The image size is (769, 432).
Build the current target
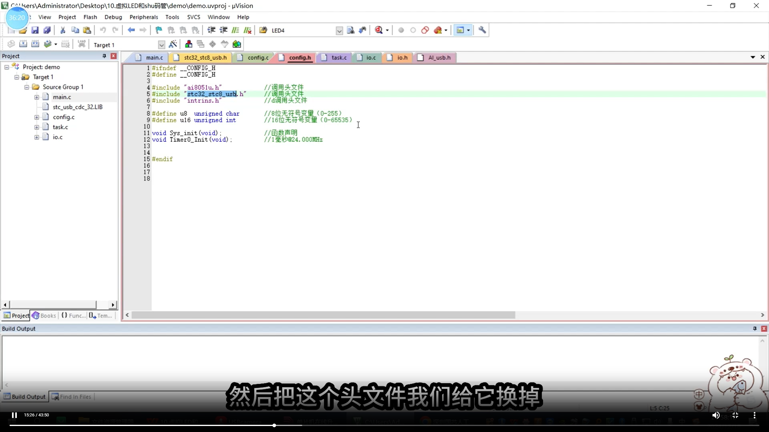[24, 44]
